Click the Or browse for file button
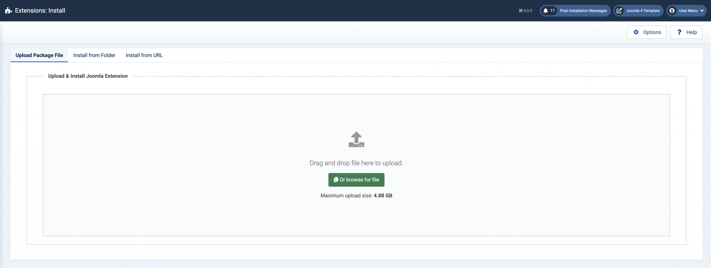The image size is (711, 268). tap(356, 180)
